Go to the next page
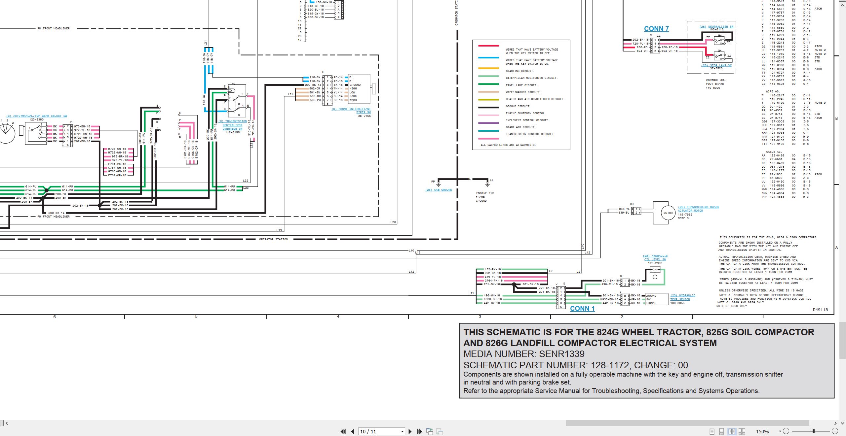846x436 pixels. [x=410, y=431]
